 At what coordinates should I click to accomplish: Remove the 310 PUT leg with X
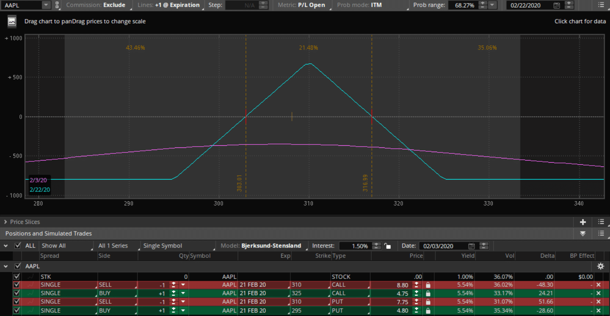click(599, 302)
